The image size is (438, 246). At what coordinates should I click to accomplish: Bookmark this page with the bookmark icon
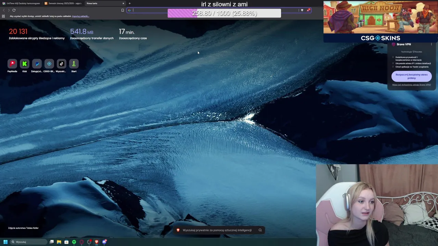click(x=123, y=10)
